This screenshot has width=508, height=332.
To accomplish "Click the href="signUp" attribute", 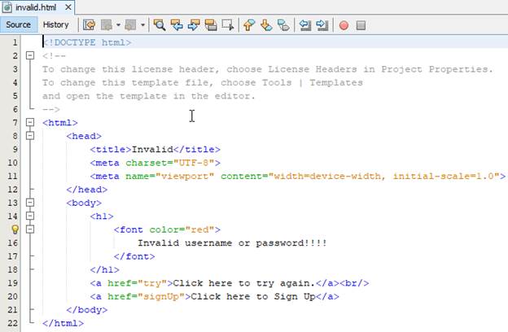I will tap(146, 296).
